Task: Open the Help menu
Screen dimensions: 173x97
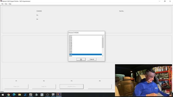Action: [10, 4]
